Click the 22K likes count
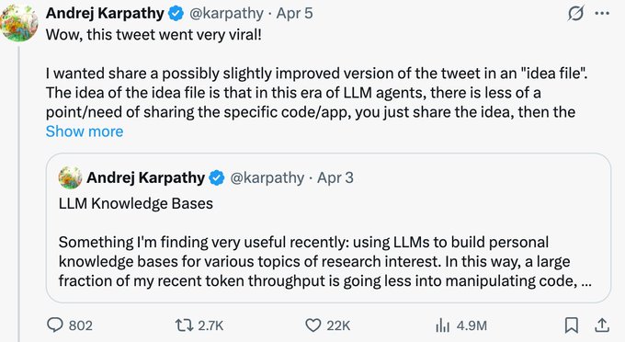 [338, 325]
